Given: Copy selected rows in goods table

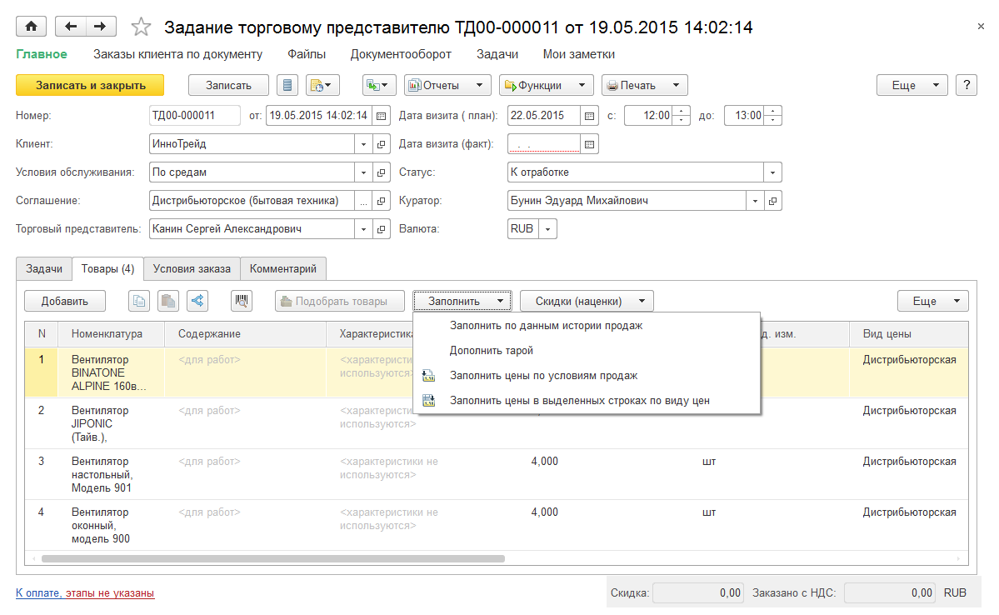Looking at the screenshot, I should (139, 301).
